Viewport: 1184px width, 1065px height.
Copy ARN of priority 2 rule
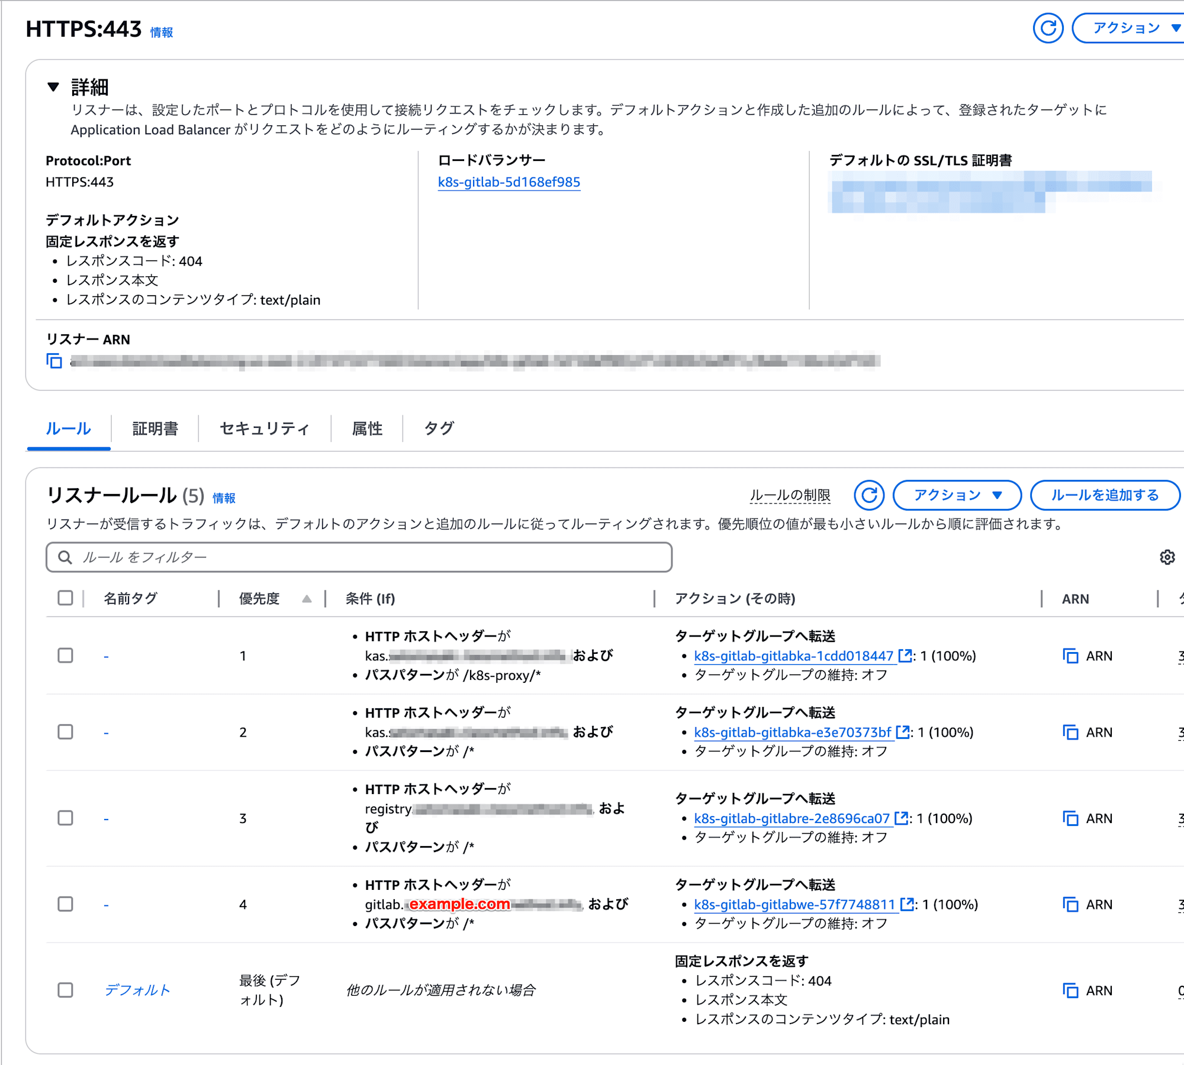pyautogui.click(x=1070, y=732)
